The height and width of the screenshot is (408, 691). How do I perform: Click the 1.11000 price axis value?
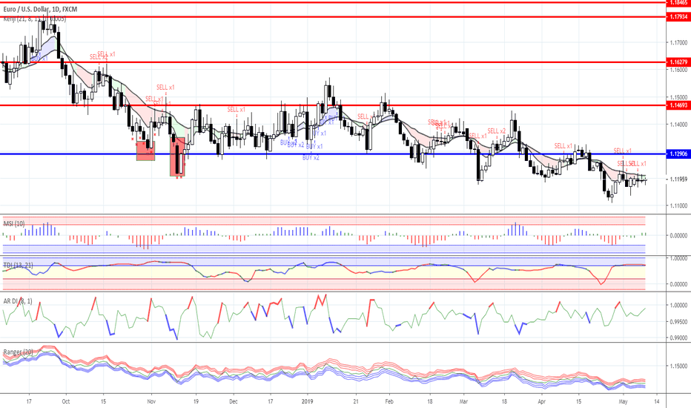678,205
